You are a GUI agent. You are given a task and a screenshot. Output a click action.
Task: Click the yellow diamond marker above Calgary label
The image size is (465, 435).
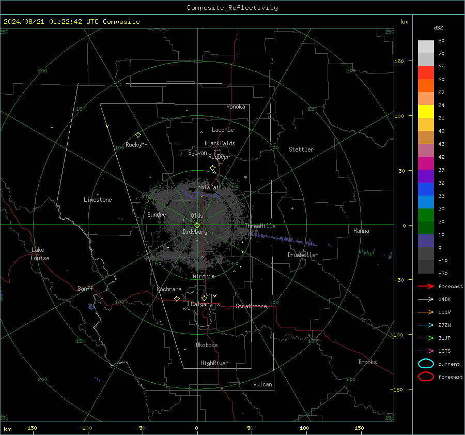tap(204, 298)
